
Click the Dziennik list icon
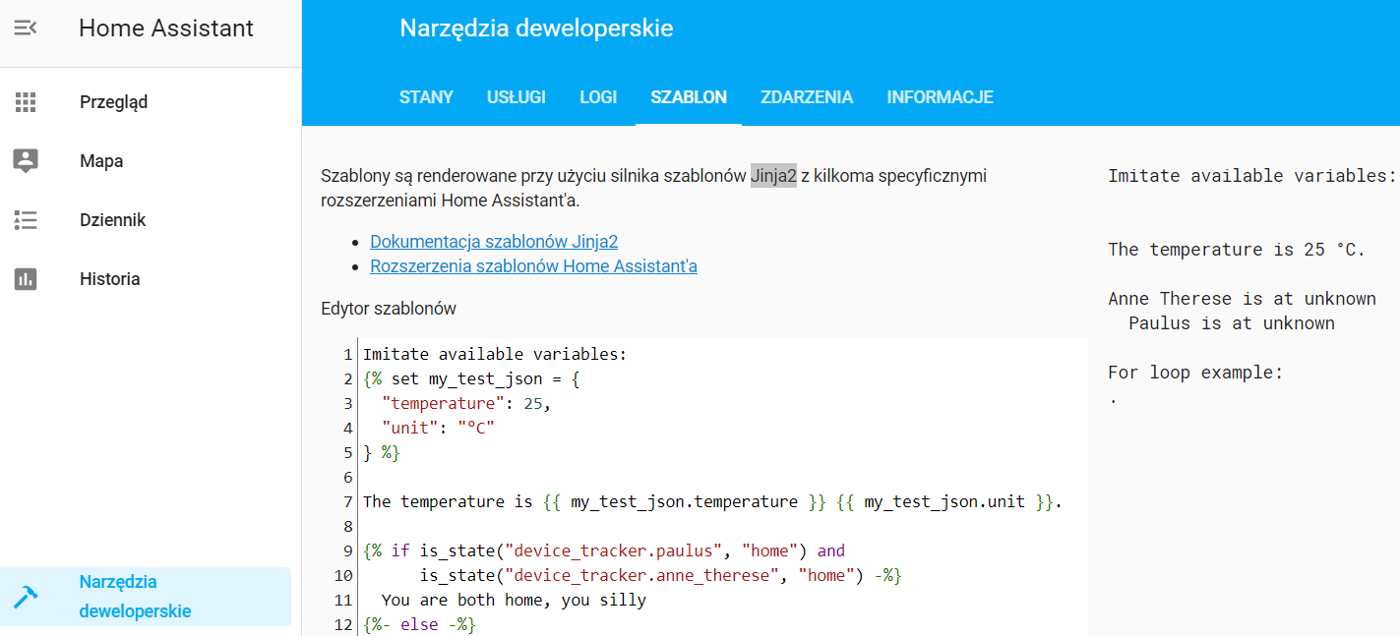[x=26, y=220]
